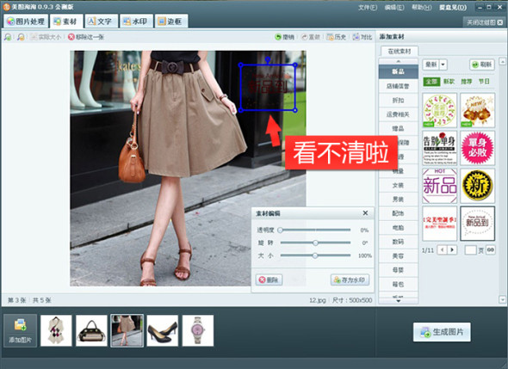Screen dimensions: 508x369
Task: Select the 折扣 category
Action: coord(398,100)
